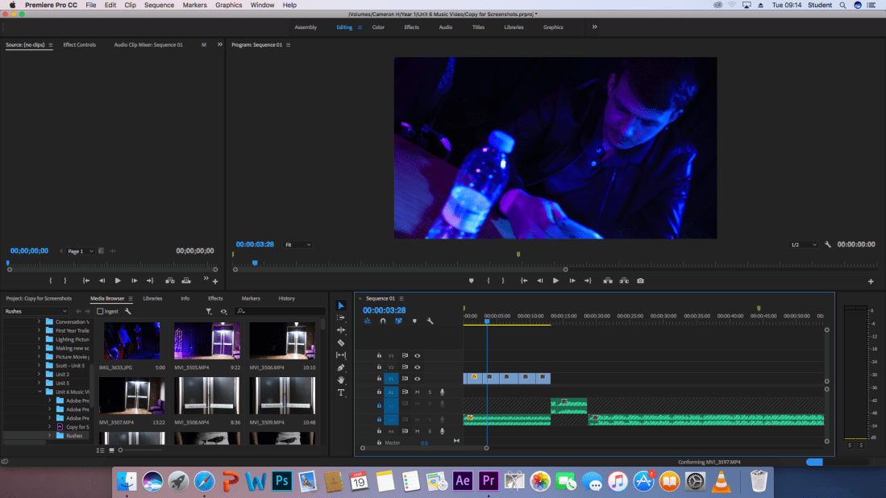Open timeline display settings wrench

(x=430, y=321)
